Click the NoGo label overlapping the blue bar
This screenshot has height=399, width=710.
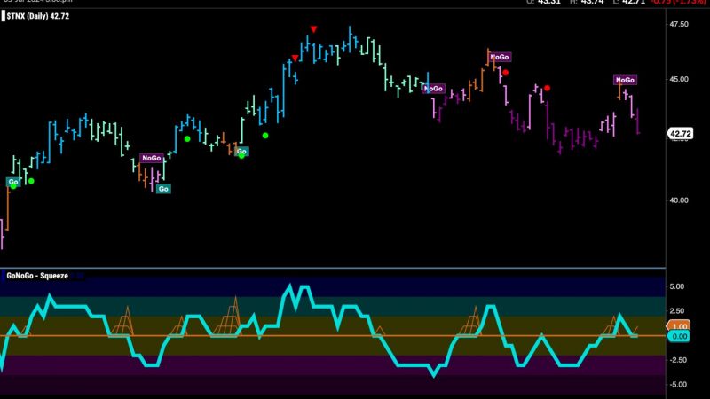434,89
